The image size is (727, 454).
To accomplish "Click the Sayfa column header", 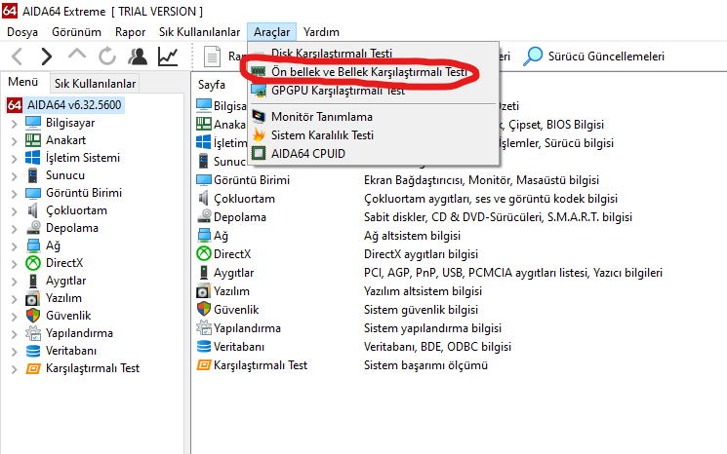I will [x=212, y=85].
